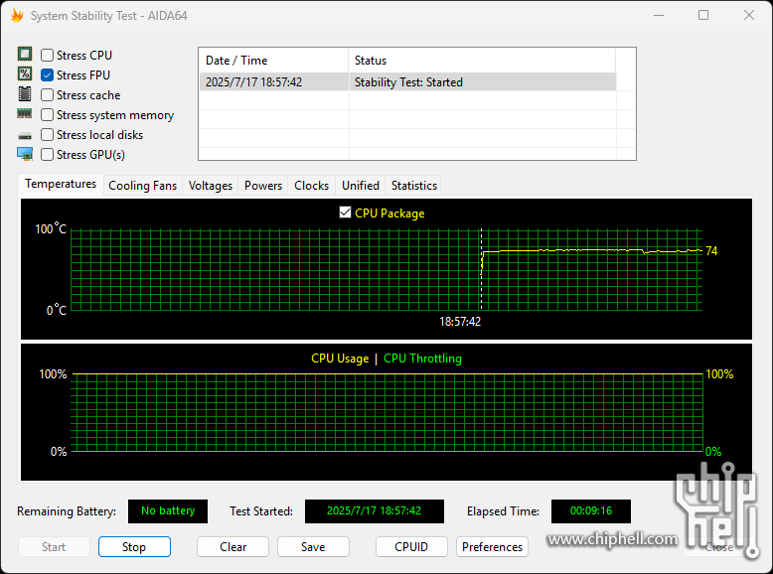Open the Clocks tab
Image resolution: width=773 pixels, height=574 pixels.
click(x=312, y=186)
